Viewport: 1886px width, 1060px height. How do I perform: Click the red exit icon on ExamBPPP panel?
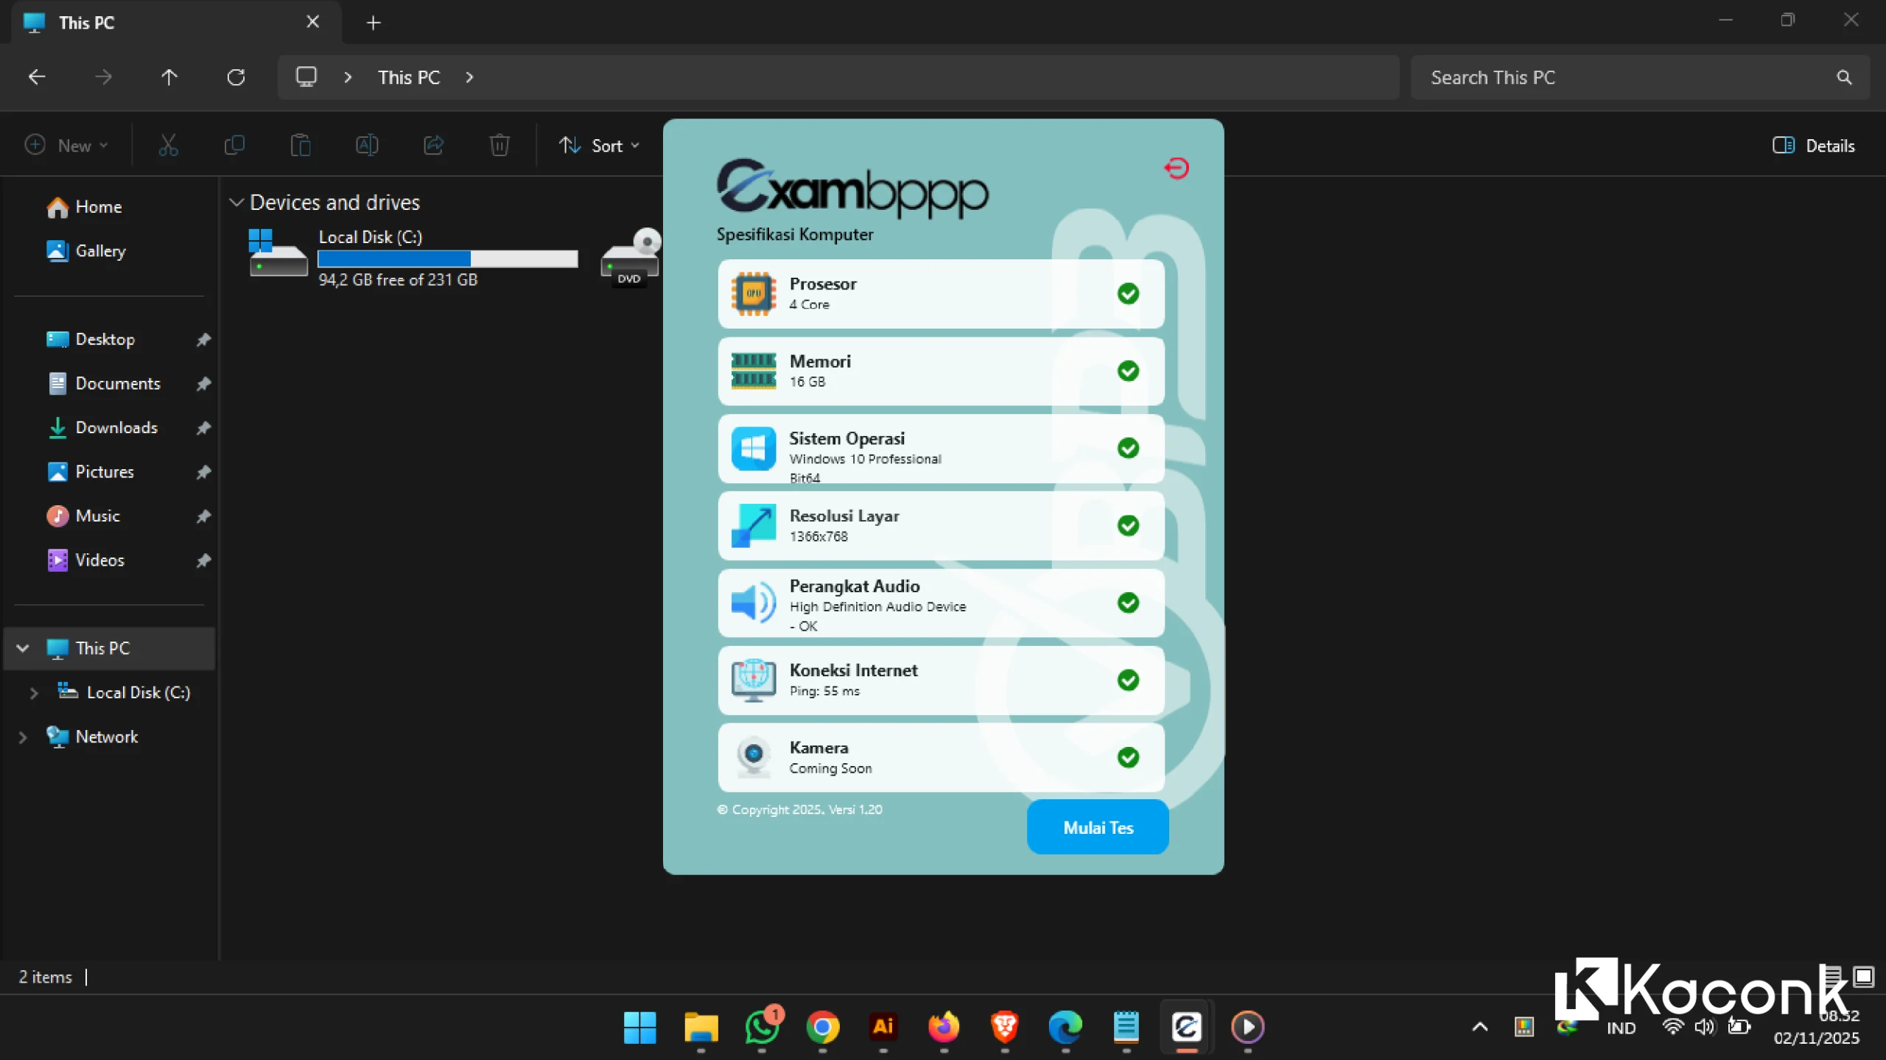point(1177,167)
